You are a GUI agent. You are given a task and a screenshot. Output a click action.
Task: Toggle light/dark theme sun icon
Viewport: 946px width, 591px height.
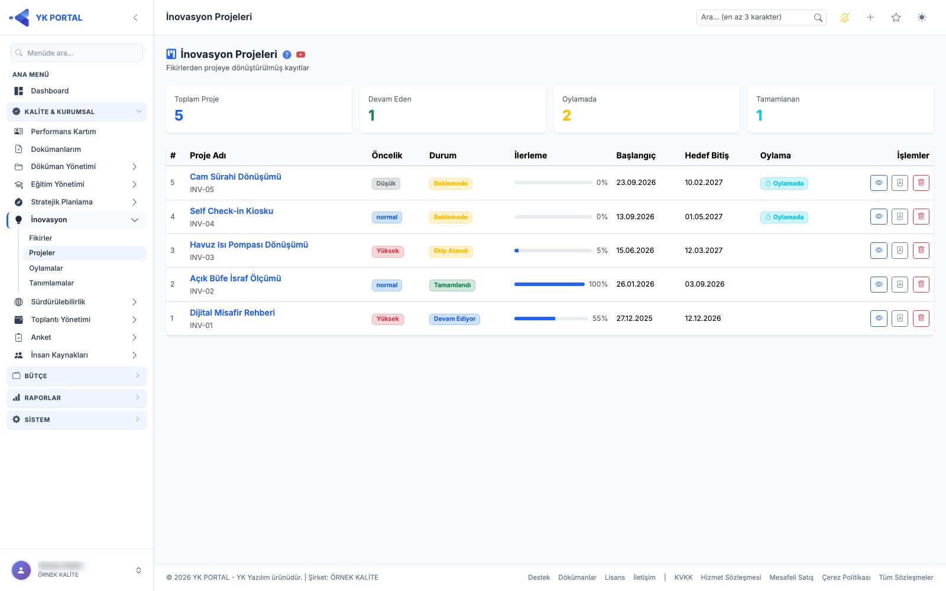click(x=922, y=18)
